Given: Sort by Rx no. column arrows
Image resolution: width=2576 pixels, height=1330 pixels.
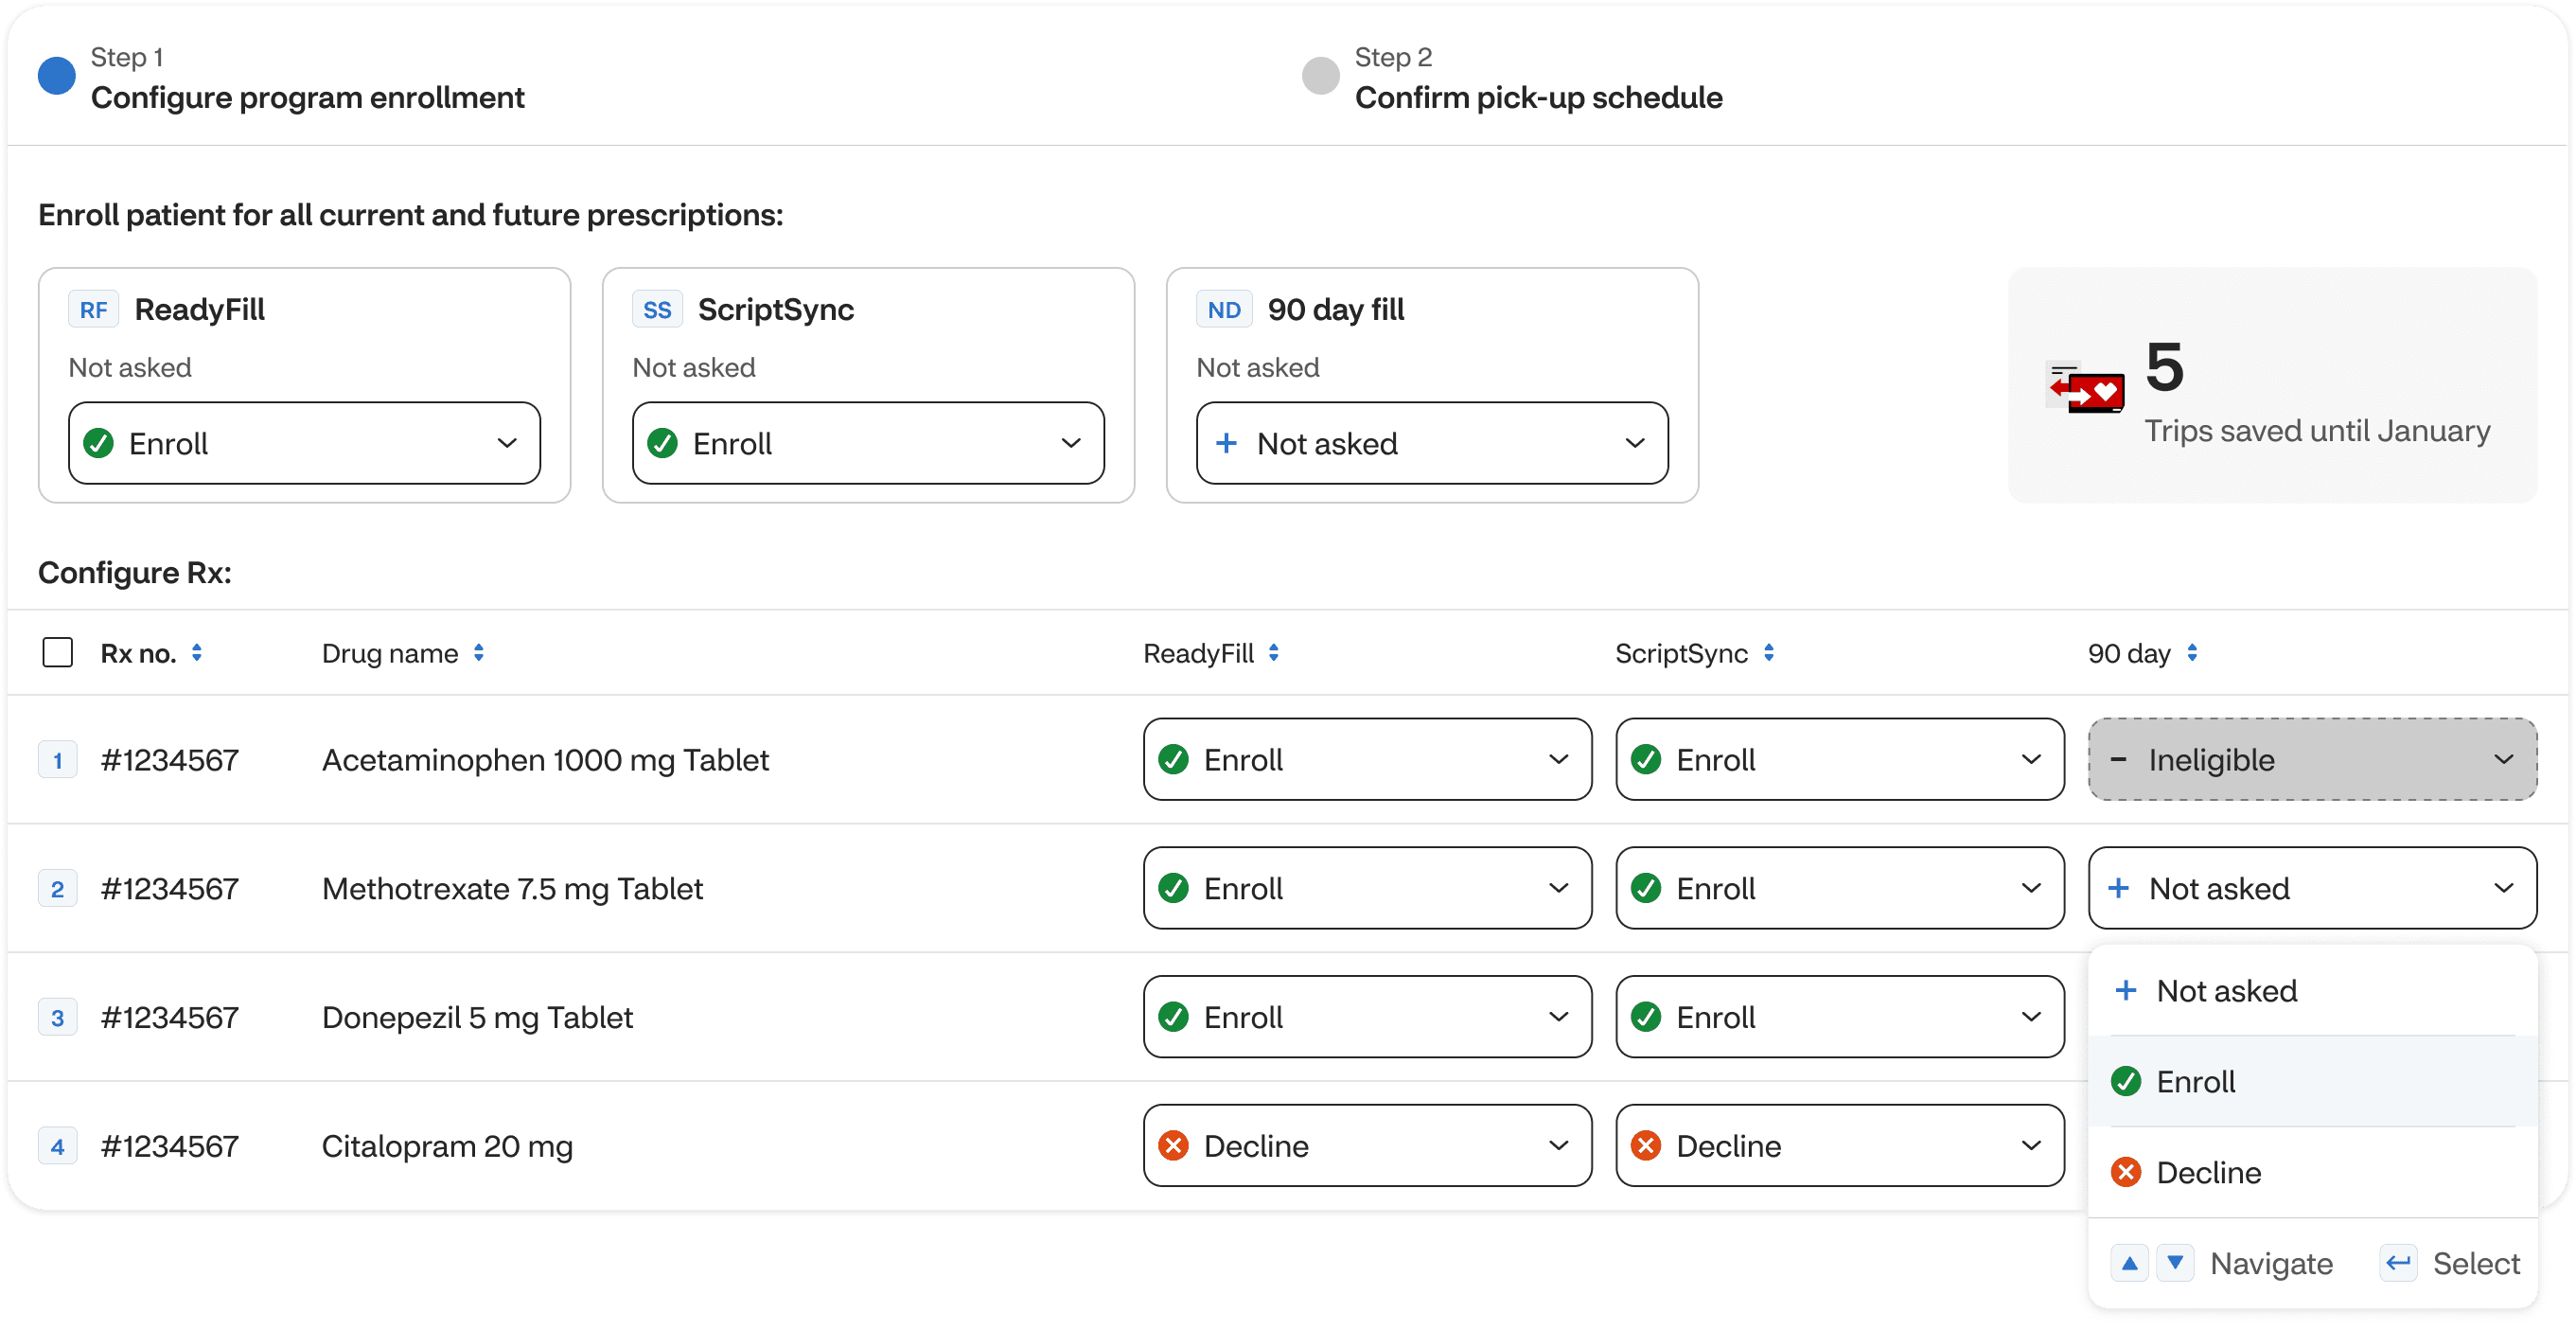Looking at the screenshot, I should (197, 653).
